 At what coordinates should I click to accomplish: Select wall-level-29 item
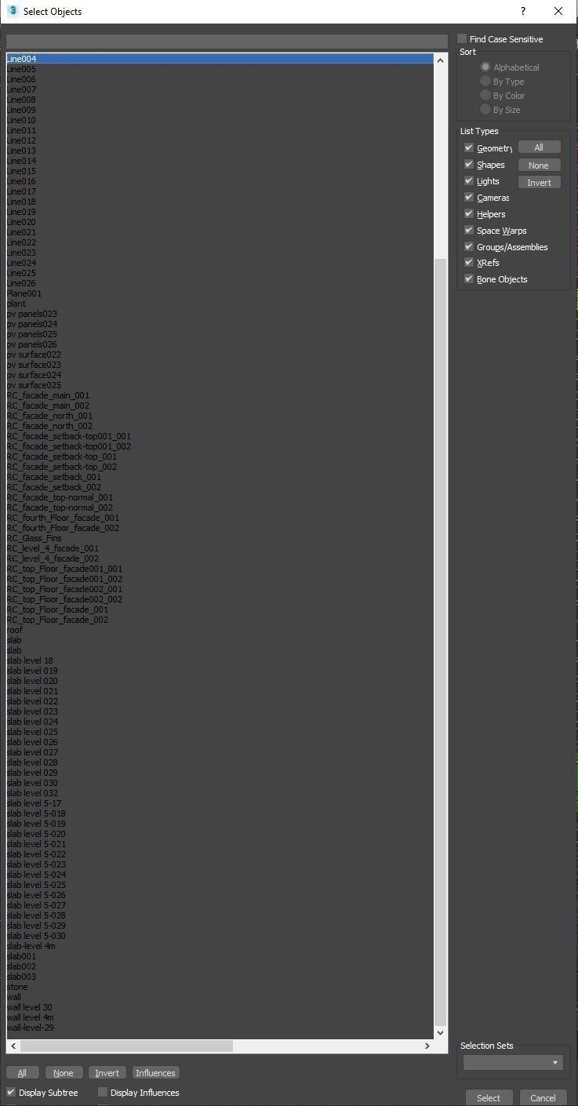[220, 1028]
